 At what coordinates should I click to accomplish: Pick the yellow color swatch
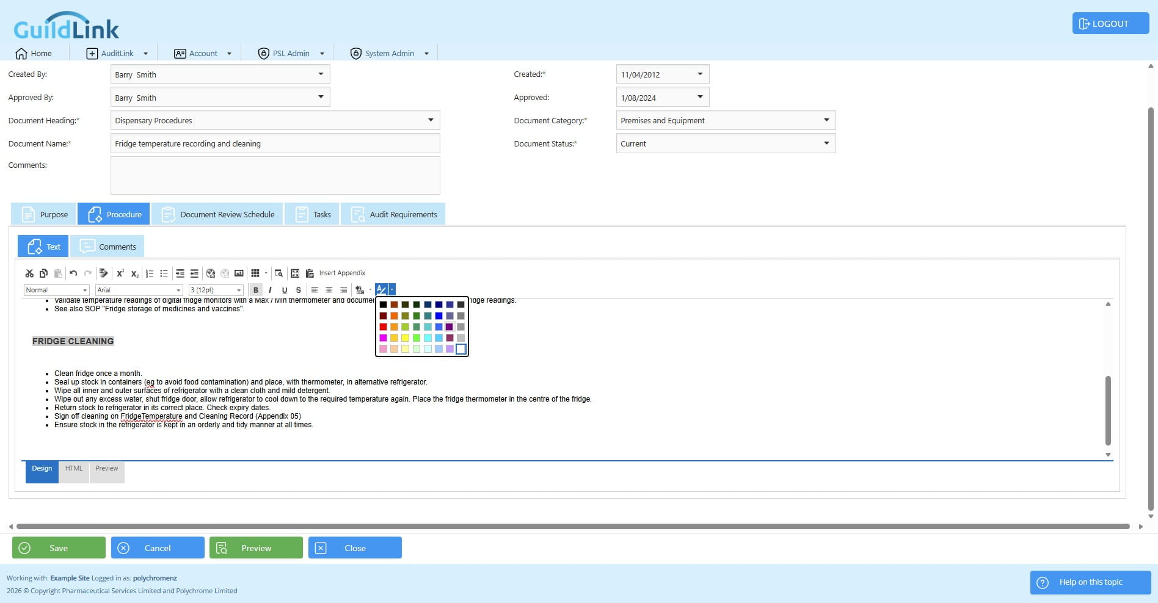click(405, 338)
